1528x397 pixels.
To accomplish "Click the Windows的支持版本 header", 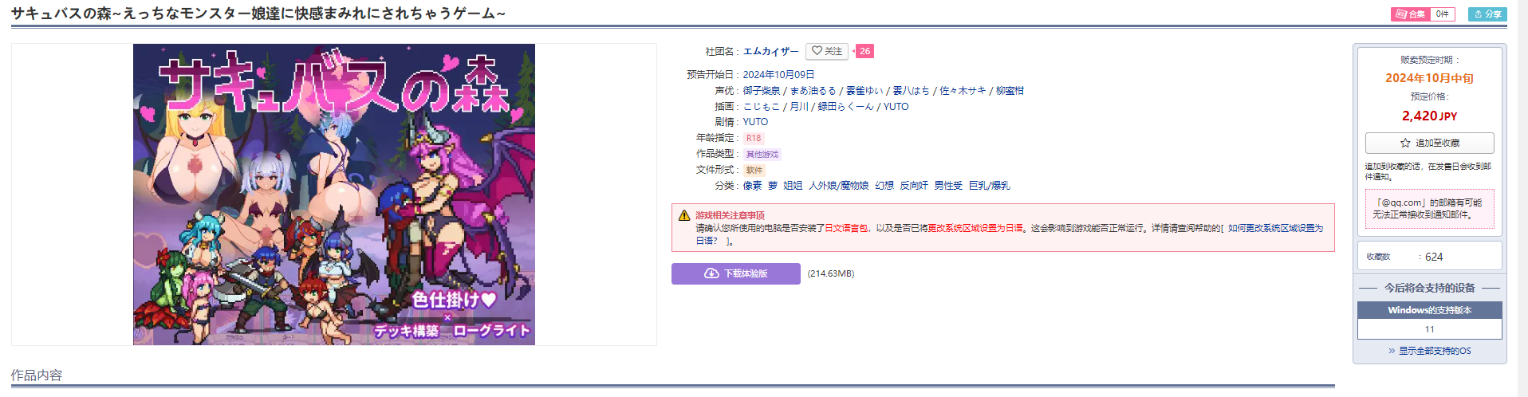I will pyautogui.click(x=1430, y=310).
